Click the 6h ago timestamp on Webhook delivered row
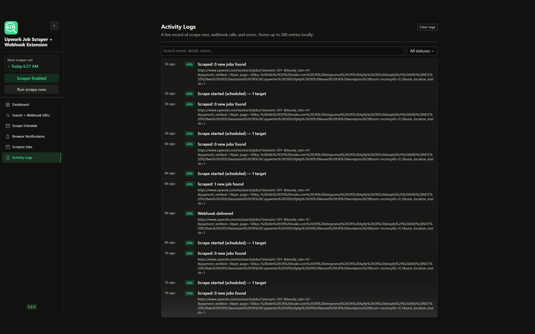Image resolution: width=535 pixels, height=334 pixels. pyautogui.click(x=170, y=213)
